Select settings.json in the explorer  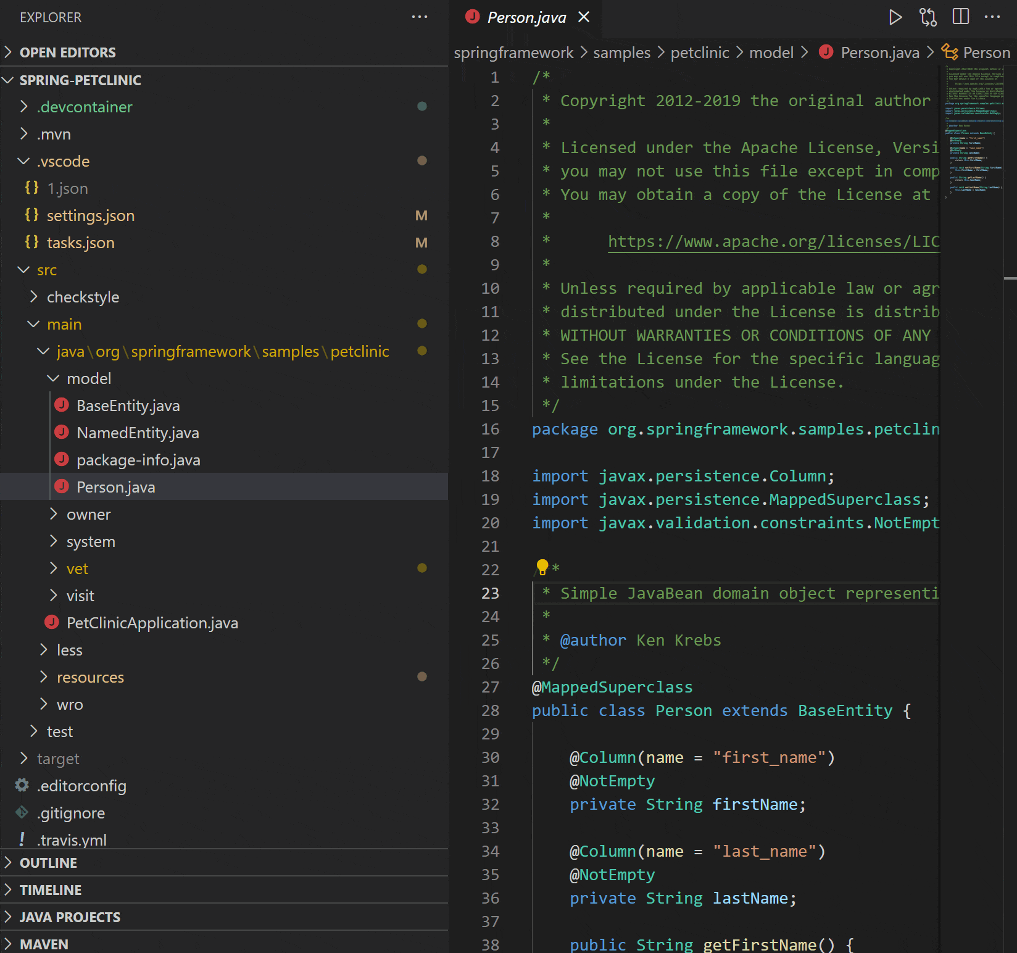[x=91, y=215]
